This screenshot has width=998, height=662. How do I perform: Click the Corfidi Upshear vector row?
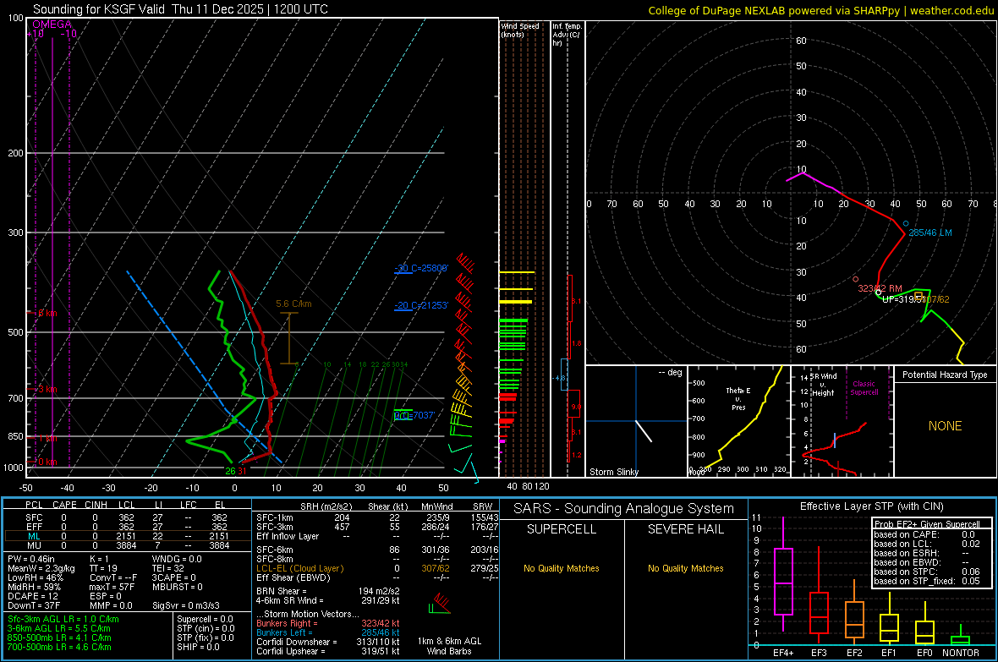tap(328, 651)
